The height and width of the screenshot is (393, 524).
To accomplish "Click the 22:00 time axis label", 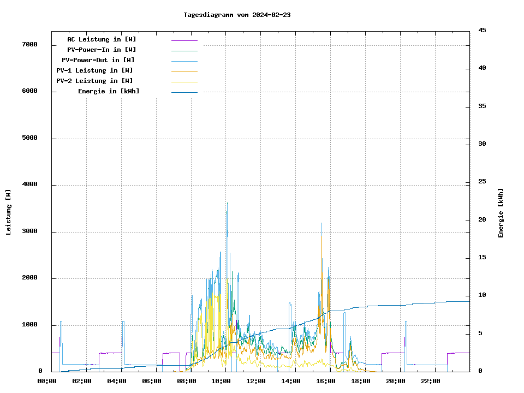I will pyautogui.click(x=431, y=382).
